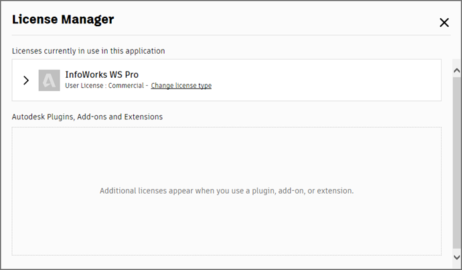Open the Change license type link
The image size is (462, 270).
181,86
